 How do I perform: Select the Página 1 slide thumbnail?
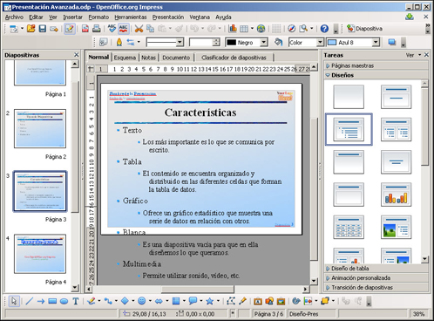point(40,72)
